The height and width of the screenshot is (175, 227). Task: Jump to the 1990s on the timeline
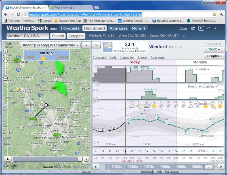point(181,167)
